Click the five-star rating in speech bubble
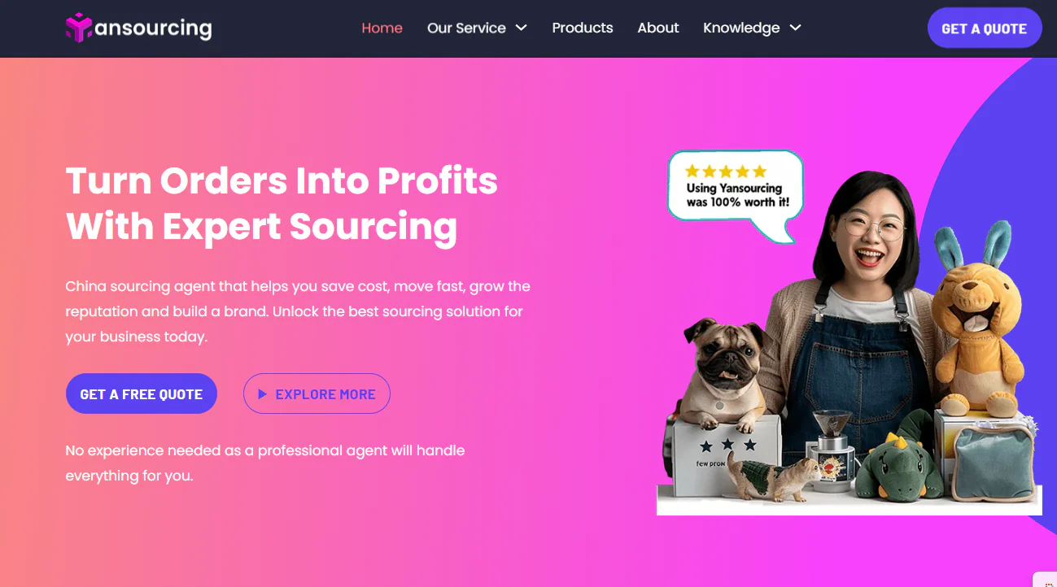The height and width of the screenshot is (587, 1057). pyautogui.click(x=725, y=172)
